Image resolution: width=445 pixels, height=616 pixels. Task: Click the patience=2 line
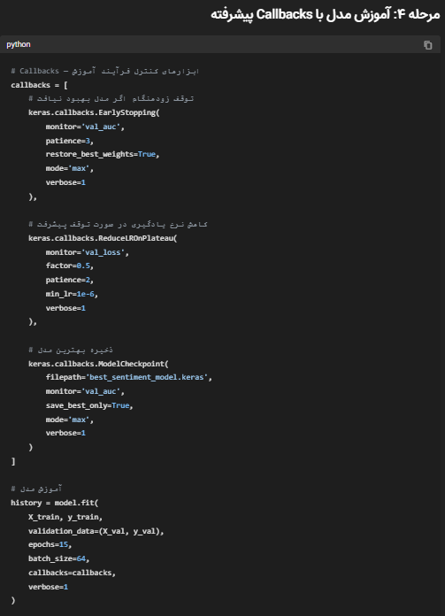click(70, 280)
